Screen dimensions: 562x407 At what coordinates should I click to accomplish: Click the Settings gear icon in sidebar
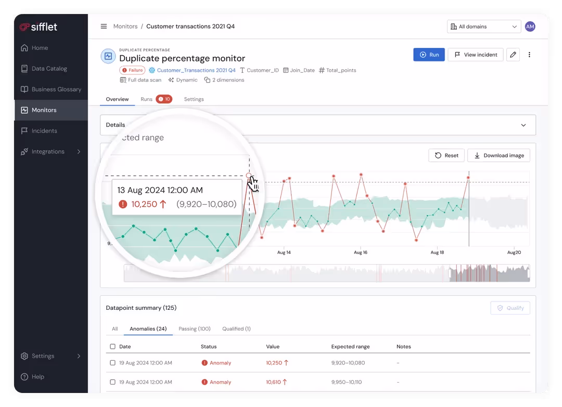pos(24,356)
